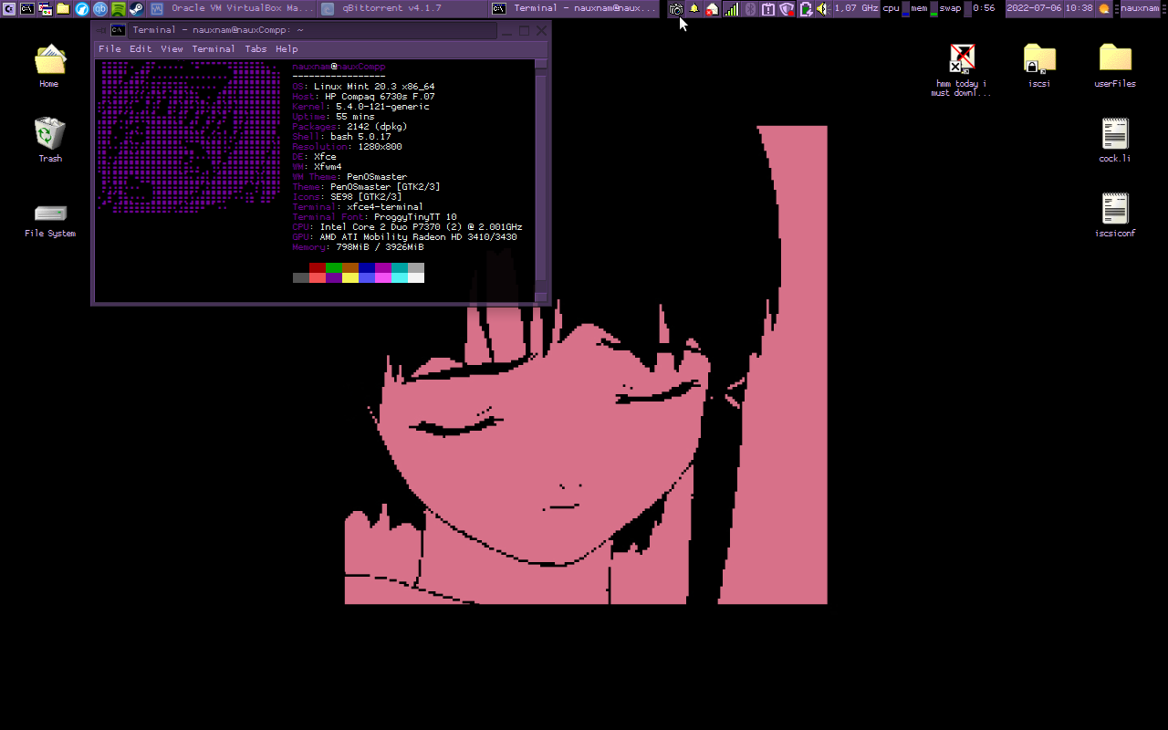Focus the Terminal taskbar button

pos(573,8)
